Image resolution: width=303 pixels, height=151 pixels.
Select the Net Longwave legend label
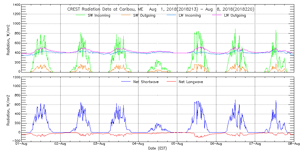coord(191,82)
